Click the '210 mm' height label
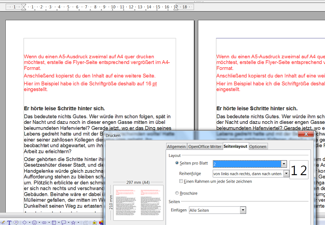The height and width of the screenshot is (225, 325). [x=111, y=202]
